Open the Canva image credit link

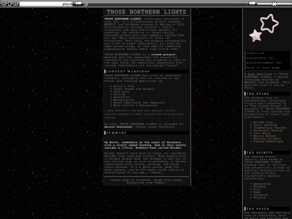point(177,180)
